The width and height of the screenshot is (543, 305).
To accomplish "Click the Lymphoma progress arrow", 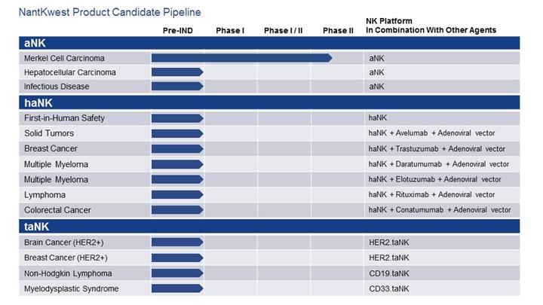I will pyautogui.click(x=177, y=194).
